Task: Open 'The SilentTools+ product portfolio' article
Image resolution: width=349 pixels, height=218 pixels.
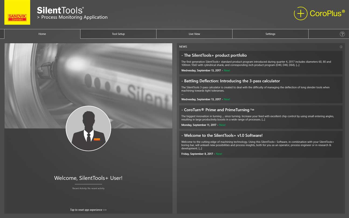Action: pyautogui.click(x=261, y=63)
